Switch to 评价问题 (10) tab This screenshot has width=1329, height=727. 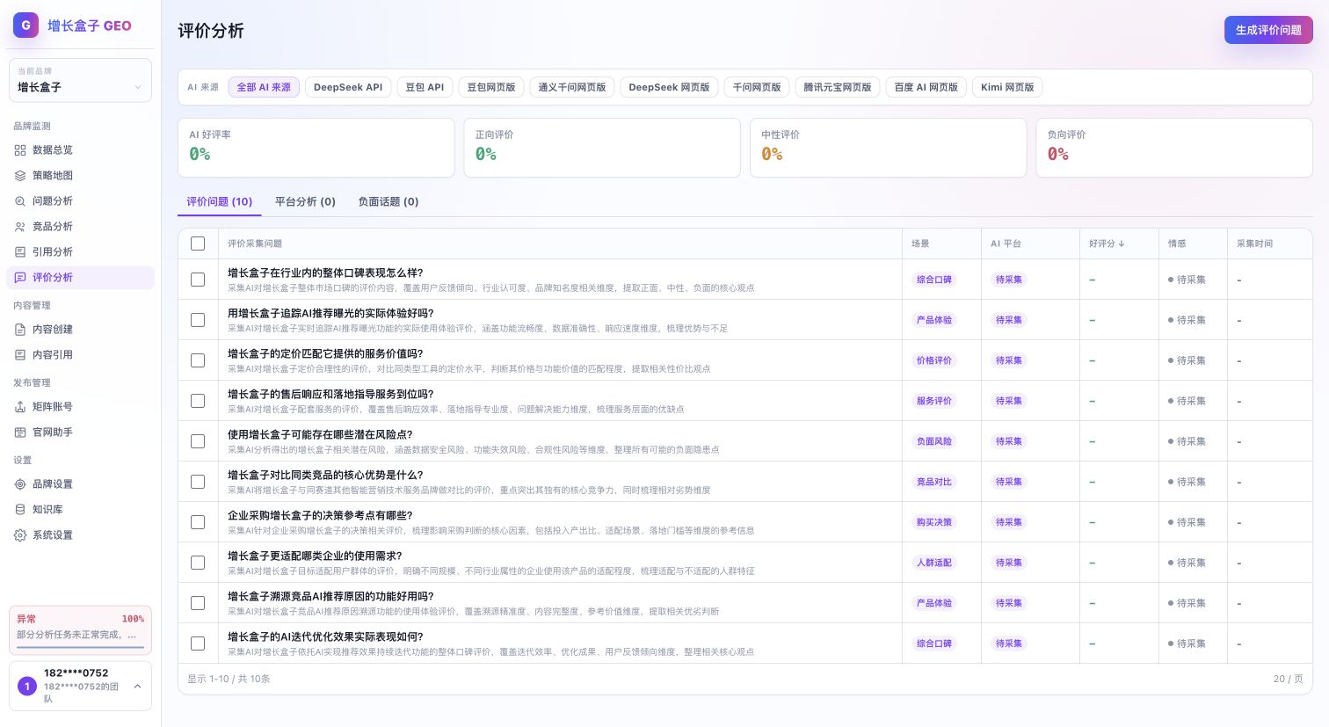click(220, 201)
